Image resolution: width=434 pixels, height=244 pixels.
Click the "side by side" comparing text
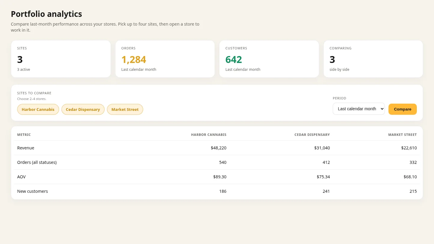click(339, 70)
